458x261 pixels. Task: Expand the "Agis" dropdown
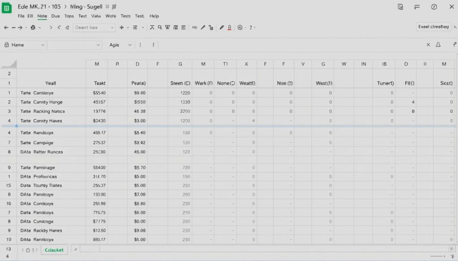pos(120,45)
